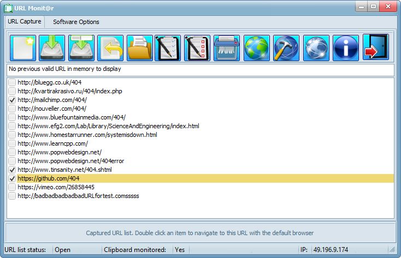This screenshot has width=401, height=258.
Task: Check the bluegg.co.uk/404 checkbox
Action: pos(12,82)
